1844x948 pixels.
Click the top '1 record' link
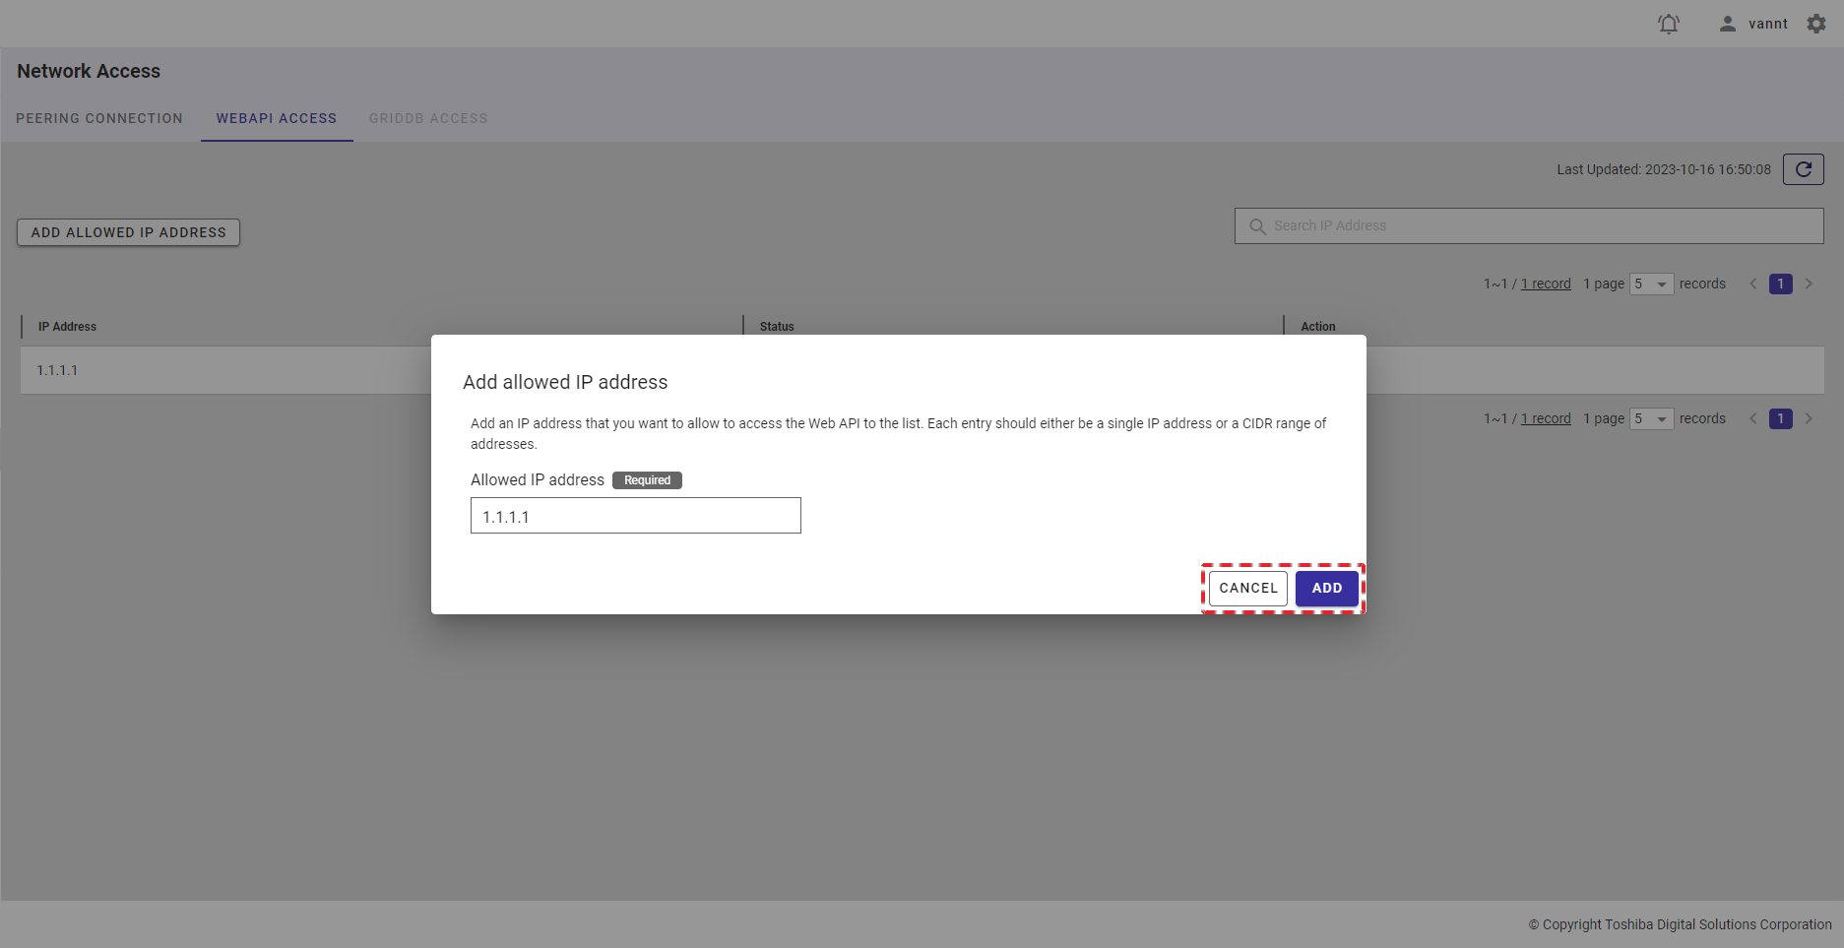pos(1546,284)
